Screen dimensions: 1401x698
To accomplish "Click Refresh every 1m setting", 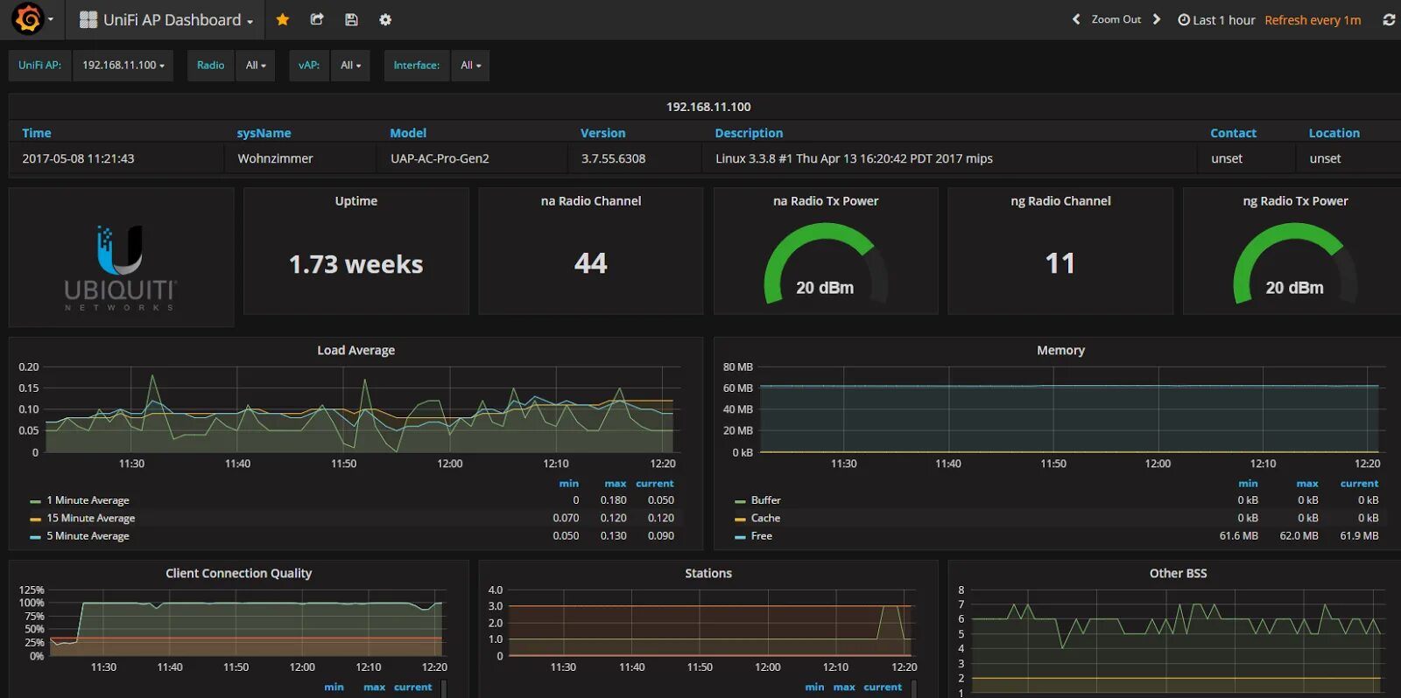I will [1313, 19].
